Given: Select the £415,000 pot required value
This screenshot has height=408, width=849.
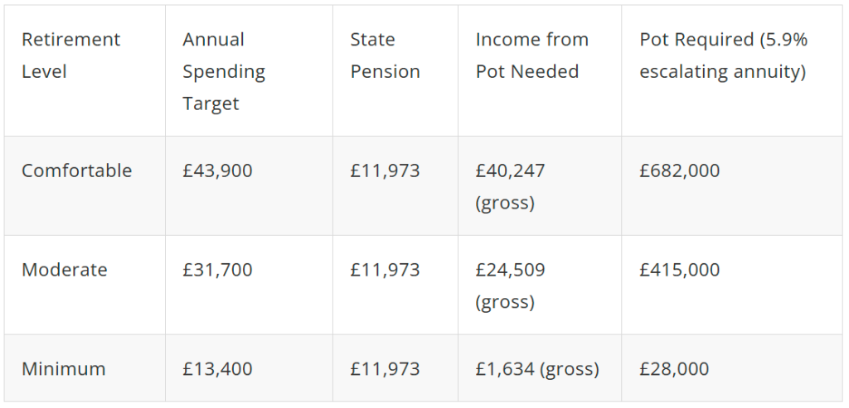Looking at the screenshot, I should (680, 270).
